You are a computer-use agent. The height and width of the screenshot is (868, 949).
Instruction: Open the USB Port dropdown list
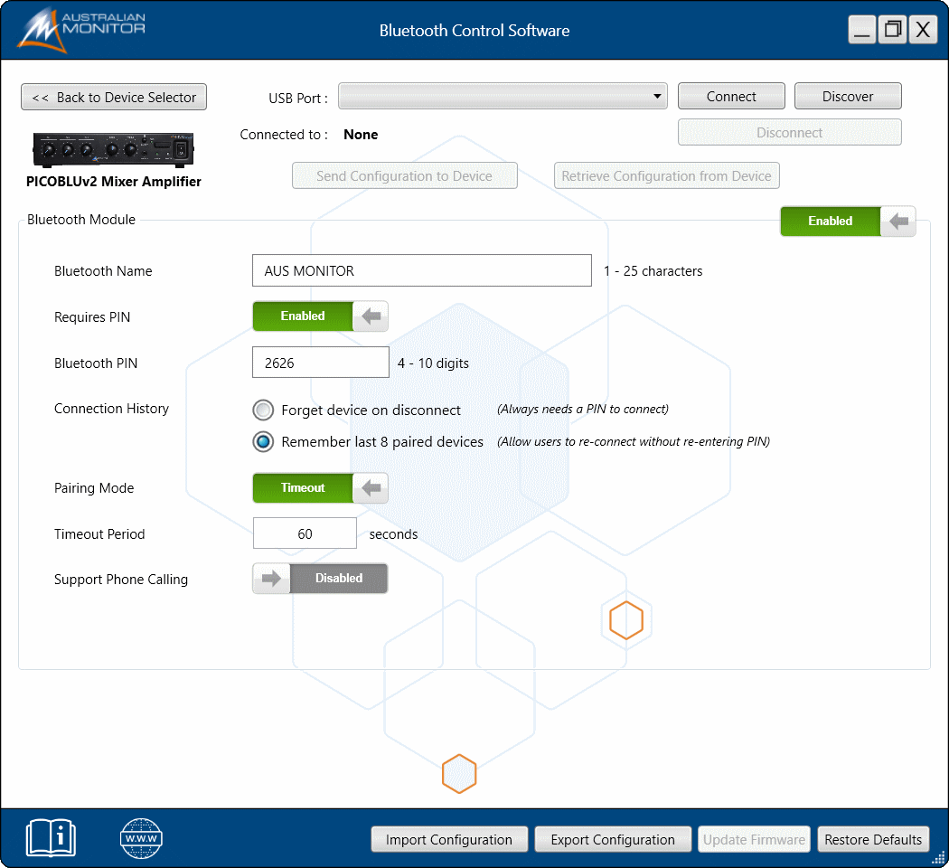(503, 97)
